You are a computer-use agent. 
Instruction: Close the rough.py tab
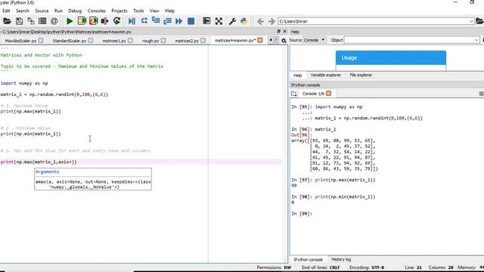pos(163,40)
